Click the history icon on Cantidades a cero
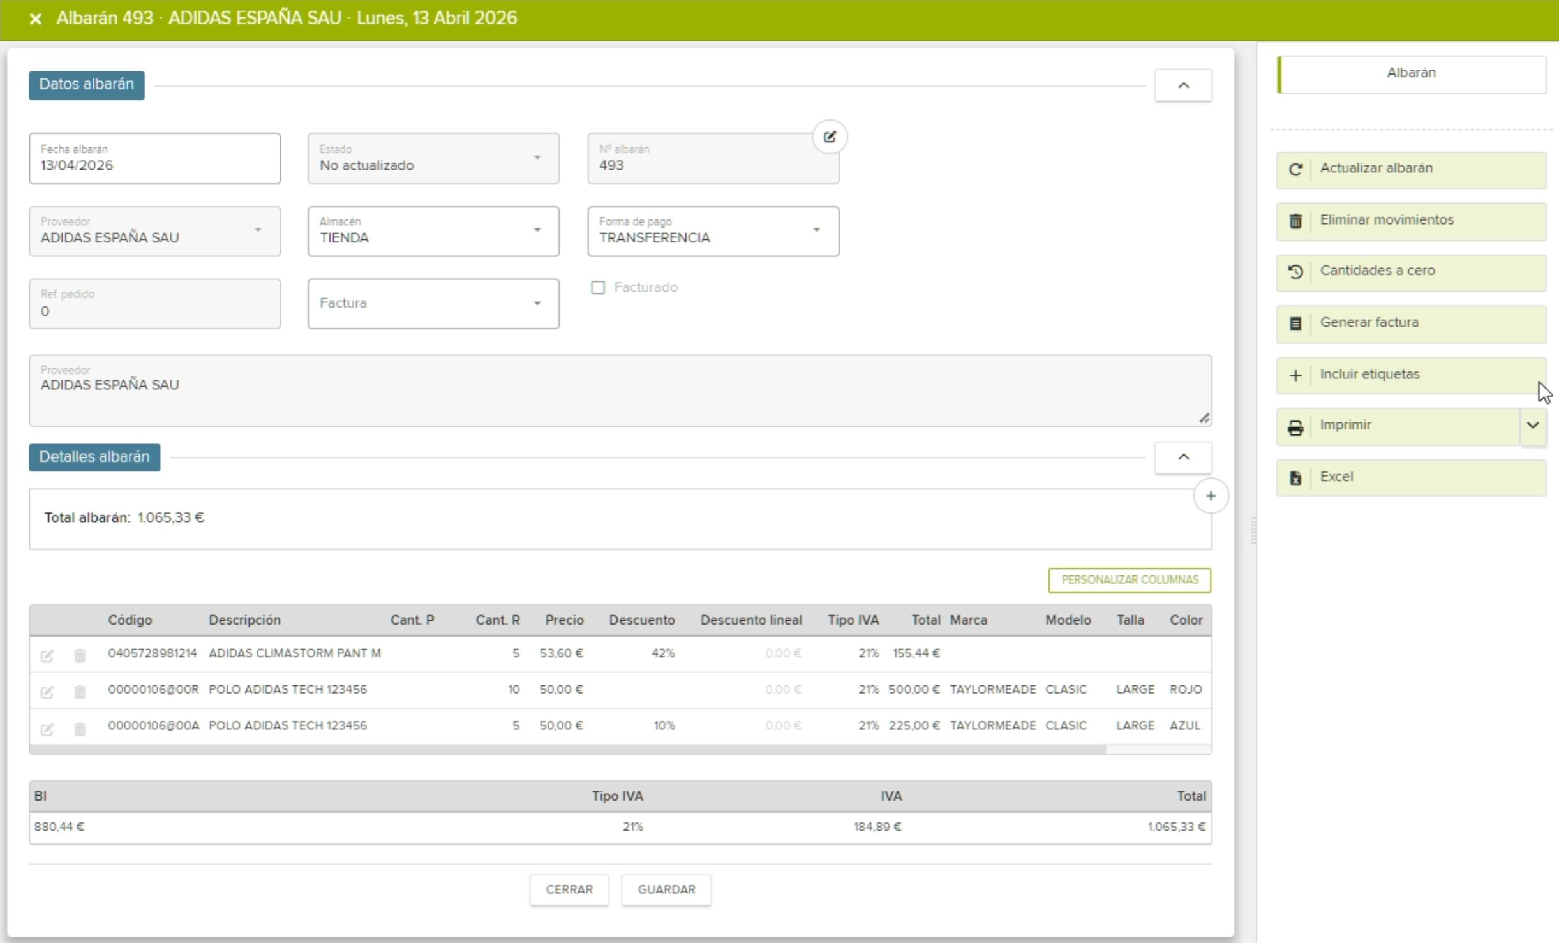This screenshot has width=1559, height=943. coord(1295,272)
